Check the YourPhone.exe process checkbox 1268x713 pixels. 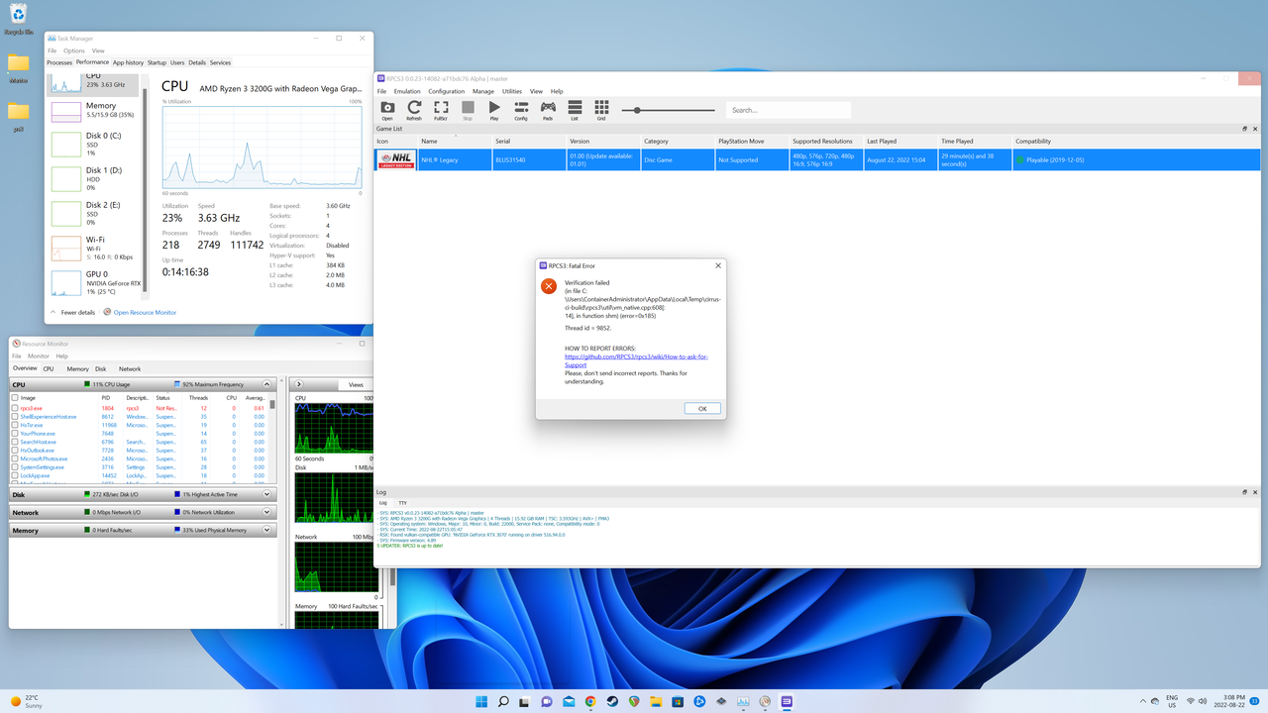(x=15, y=434)
